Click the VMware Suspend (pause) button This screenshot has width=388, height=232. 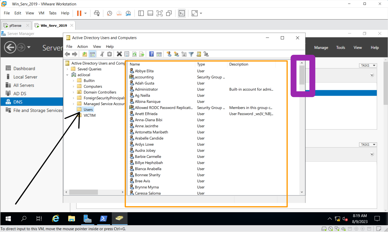[79, 13]
